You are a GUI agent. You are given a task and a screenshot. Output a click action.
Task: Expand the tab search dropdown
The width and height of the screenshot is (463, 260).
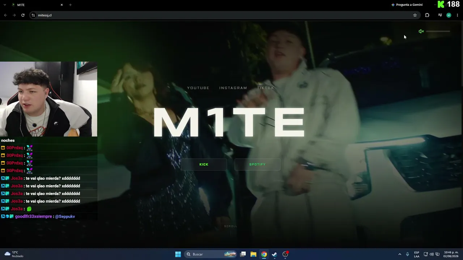click(x=4, y=5)
